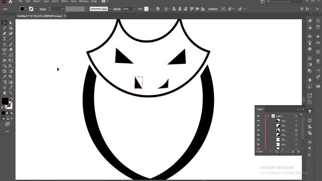Open stroke color dropdown in control bar
This screenshot has height=181, width=322.
(x=35, y=9)
